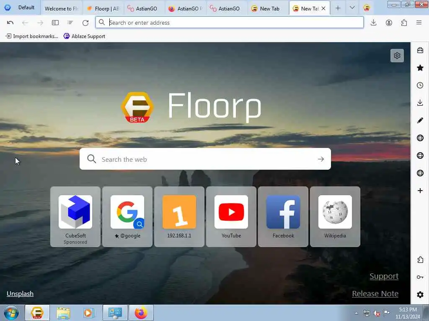Click the Search the web field

tap(205, 159)
